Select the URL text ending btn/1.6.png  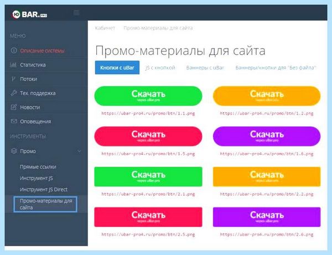pos(267,154)
